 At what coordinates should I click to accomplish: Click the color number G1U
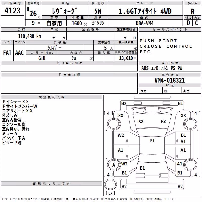[x=42, y=58]
